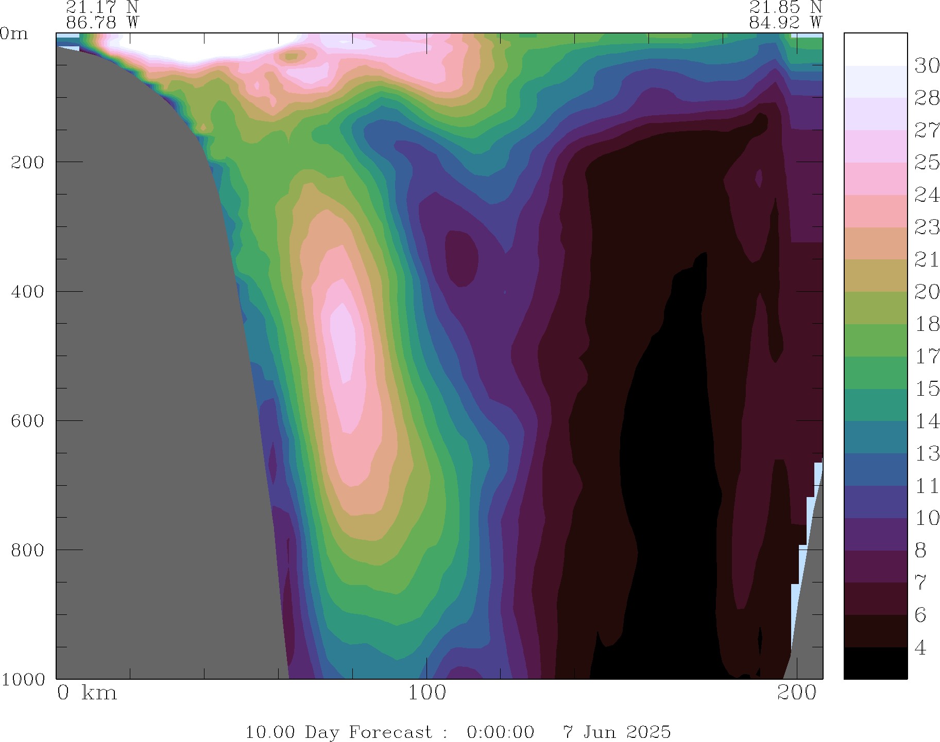Select the "7 Jun 2025" date text
Viewport: 940px width, 742px height.
click(x=617, y=732)
